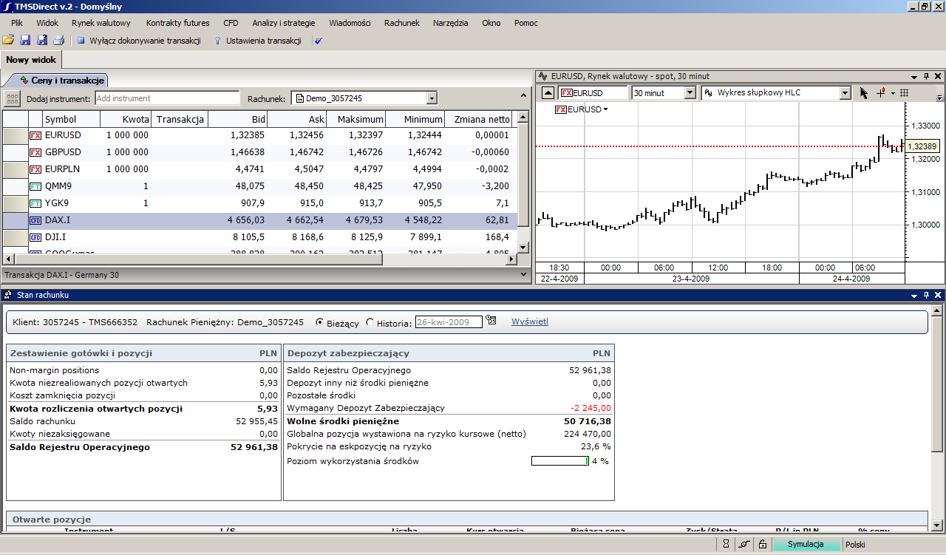Click the Open folder toolbar icon
946x555 pixels.
coord(8,41)
